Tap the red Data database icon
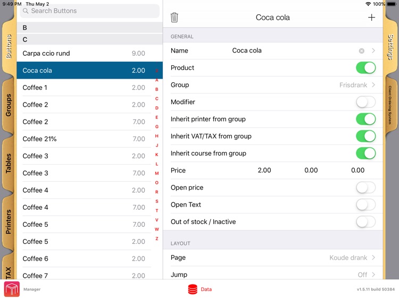The width and height of the screenshot is (399, 299). pyautogui.click(x=193, y=289)
